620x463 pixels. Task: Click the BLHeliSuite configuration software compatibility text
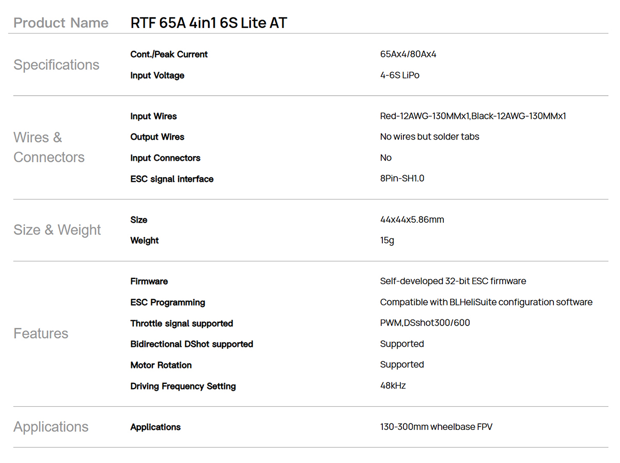(486, 302)
